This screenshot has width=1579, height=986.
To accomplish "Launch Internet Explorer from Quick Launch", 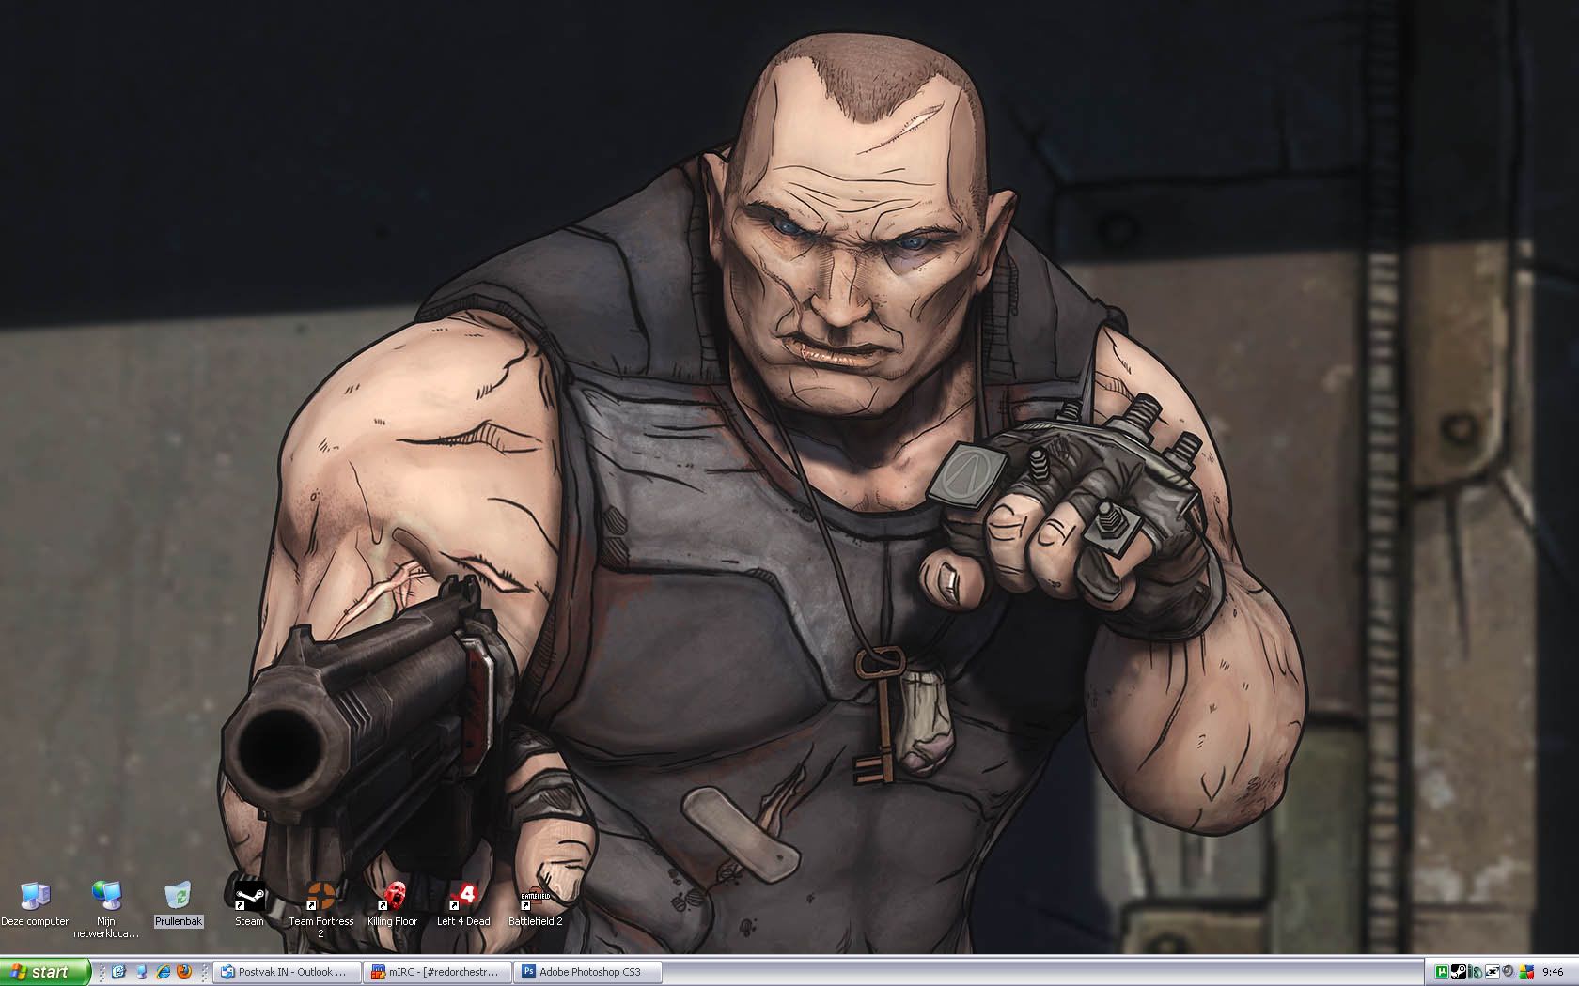I will pyautogui.click(x=163, y=972).
